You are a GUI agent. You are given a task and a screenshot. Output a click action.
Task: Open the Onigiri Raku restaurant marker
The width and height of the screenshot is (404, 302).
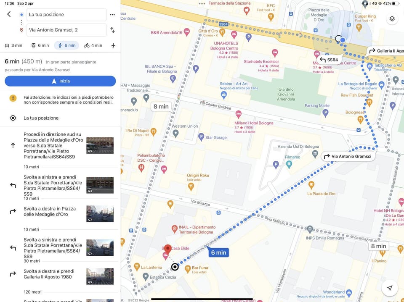[x=191, y=187]
